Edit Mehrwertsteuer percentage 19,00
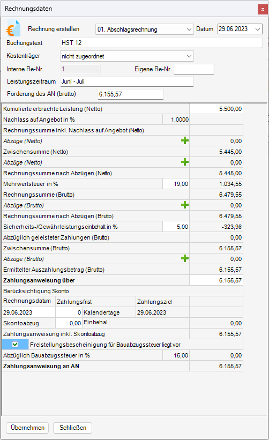 [x=176, y=184]
